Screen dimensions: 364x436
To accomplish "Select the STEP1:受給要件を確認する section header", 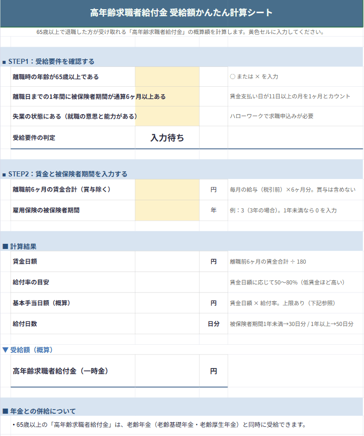I will pos(51,61).
